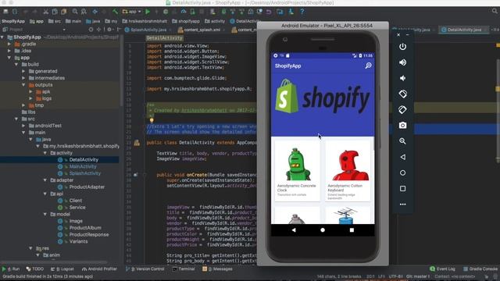Viewport: 500px width, 281px height.
Task: Click the Paste icon in toolbar
Action: 64,12
